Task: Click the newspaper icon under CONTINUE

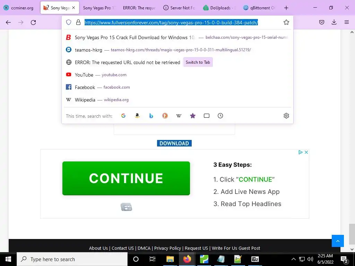Action: 126,207
